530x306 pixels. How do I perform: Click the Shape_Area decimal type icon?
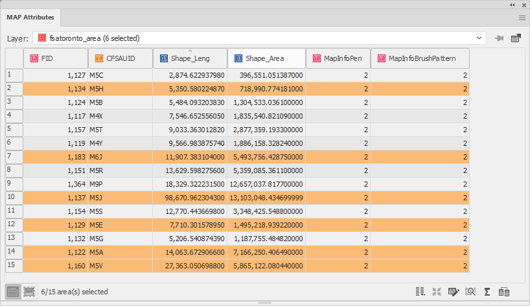click(x=238, y=58)
